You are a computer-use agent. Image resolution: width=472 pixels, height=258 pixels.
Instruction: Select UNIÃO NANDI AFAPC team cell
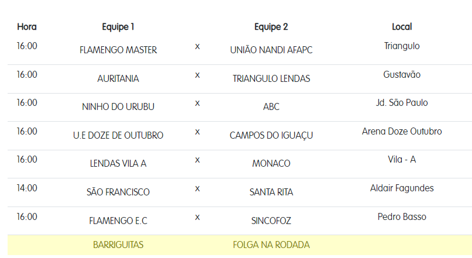coord(271,50)
